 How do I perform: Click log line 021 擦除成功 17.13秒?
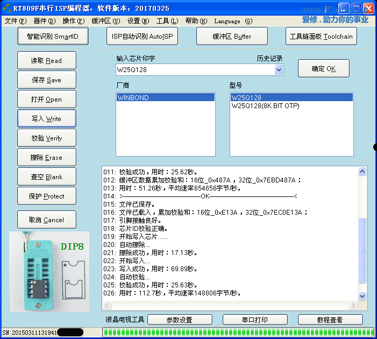click(x=150, y=252)
